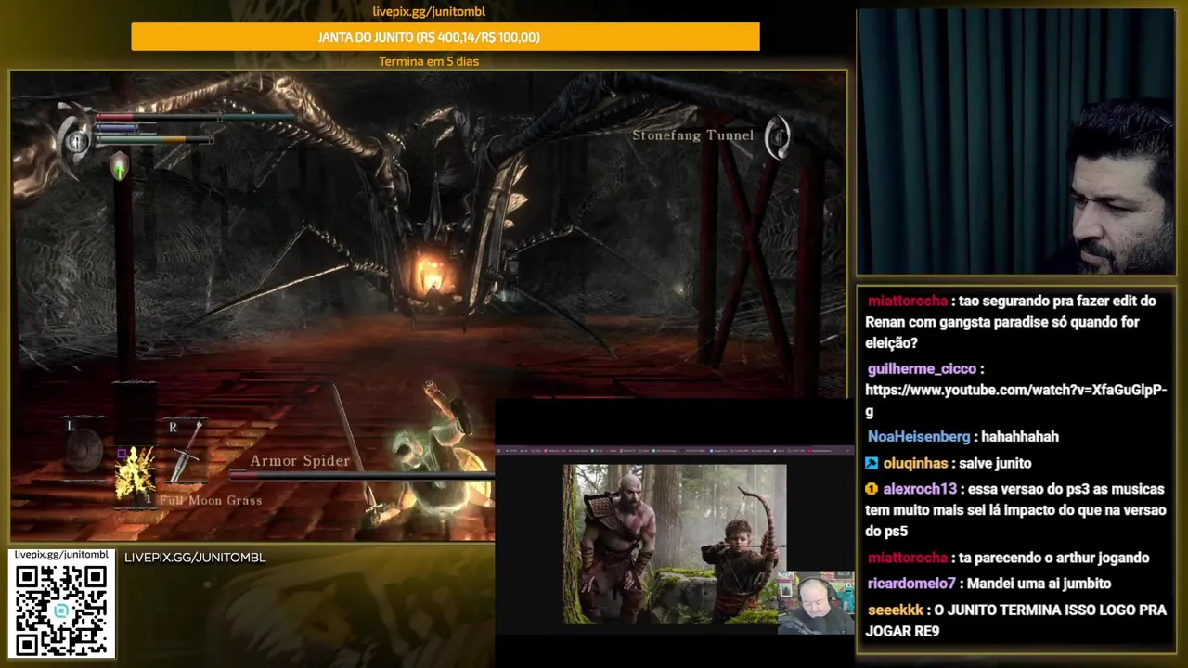Click the right-hand R sword slot icon

pyautogui.click(x=186, y=453)
